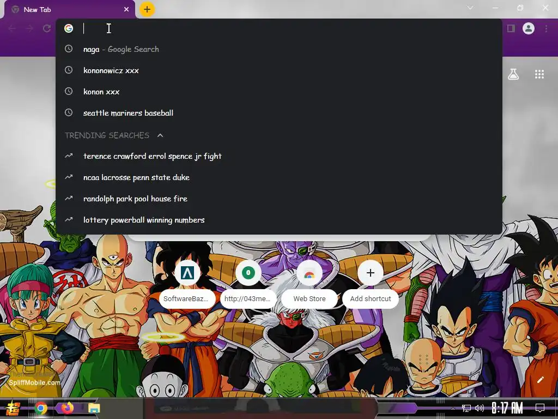This screenshot has width=558, height=419.
Task: Open the profile avatar menu
Action: tap(529, 28)
